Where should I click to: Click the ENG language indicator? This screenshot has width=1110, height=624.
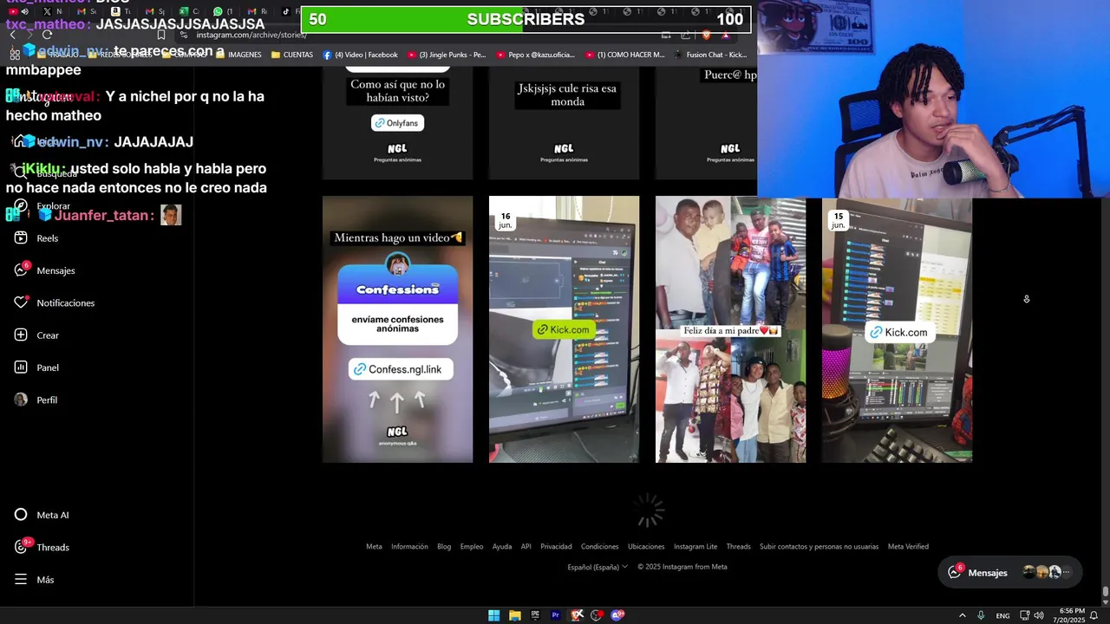(1002, 615)
